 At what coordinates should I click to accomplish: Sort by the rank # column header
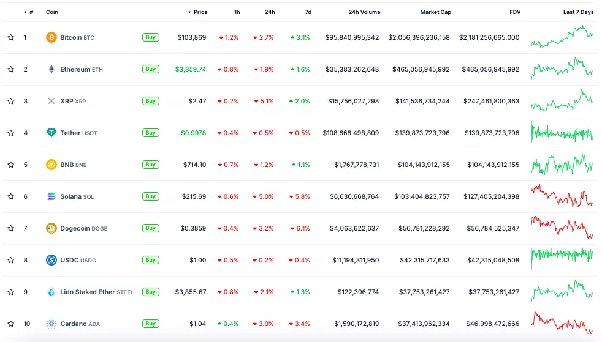pos(31,12)
